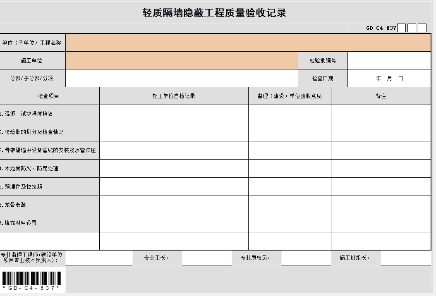This screenshot has width=436, height=296.
Task: Click 自检记录 cell for 混凝土试块强度检验
Action: click(174, 114)
